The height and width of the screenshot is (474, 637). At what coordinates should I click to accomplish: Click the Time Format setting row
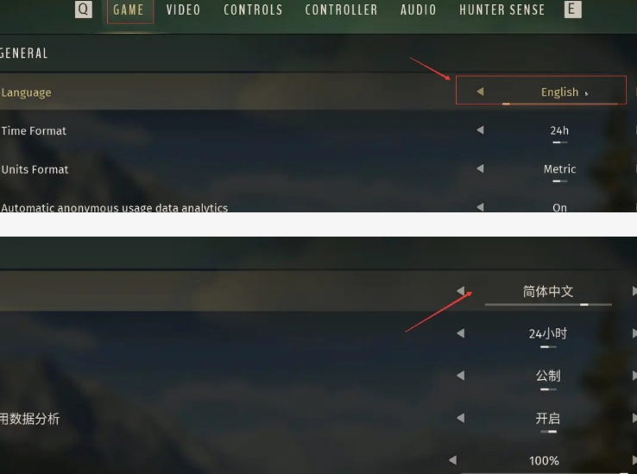point(318,130)
